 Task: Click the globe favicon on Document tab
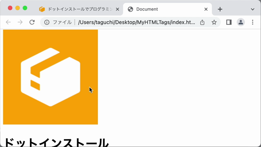130,9
